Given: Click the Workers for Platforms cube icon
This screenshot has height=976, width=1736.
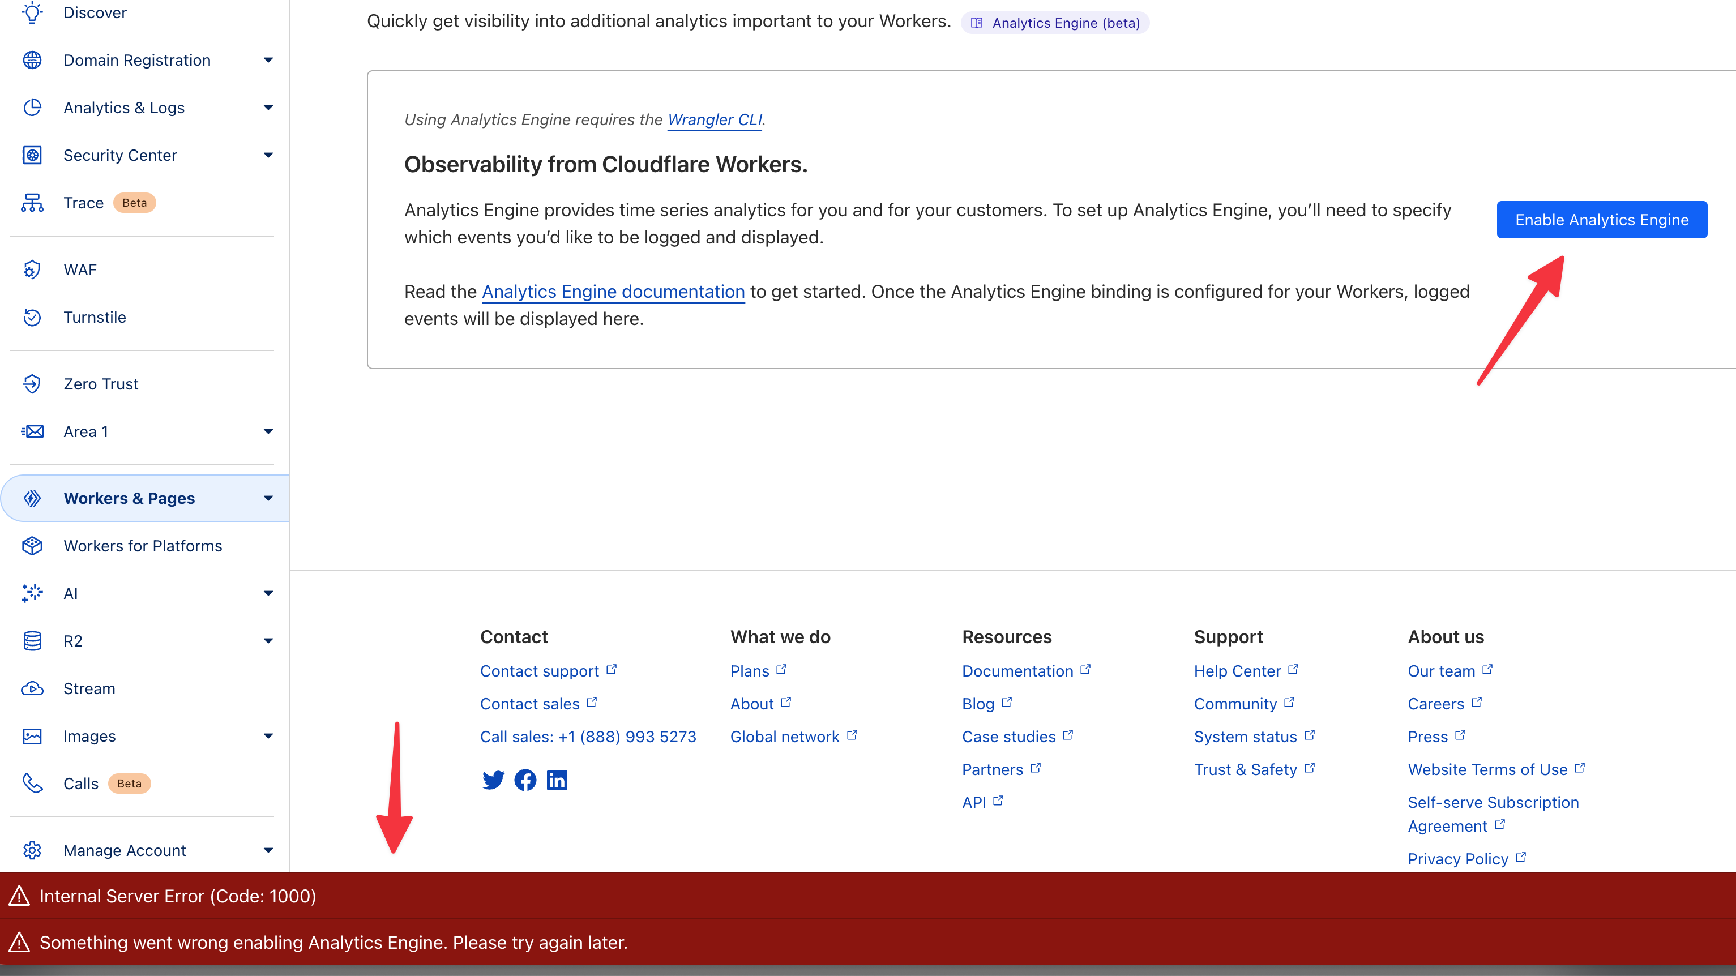Looking at the screenshot, I should point(32,545).
